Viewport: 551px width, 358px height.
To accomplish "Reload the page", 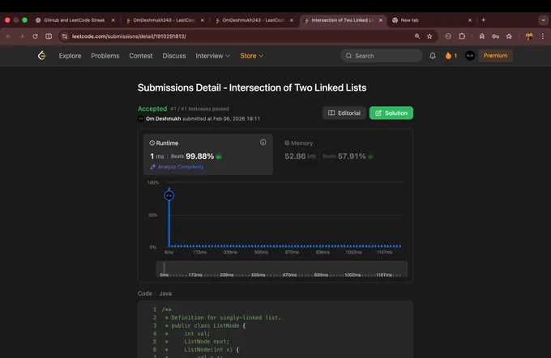I will 35,36.
